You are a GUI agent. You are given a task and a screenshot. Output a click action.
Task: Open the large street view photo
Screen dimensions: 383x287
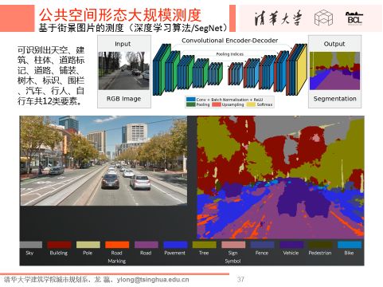pos(104,160)
